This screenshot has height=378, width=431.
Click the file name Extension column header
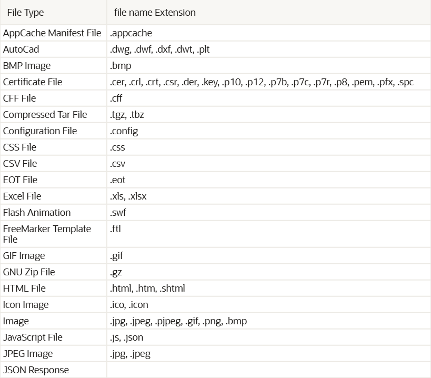click(155, 13)
